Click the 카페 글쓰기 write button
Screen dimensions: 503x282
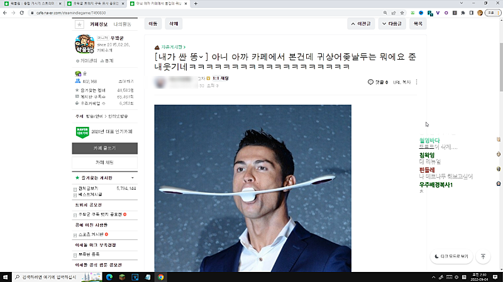tap(104, 148)
